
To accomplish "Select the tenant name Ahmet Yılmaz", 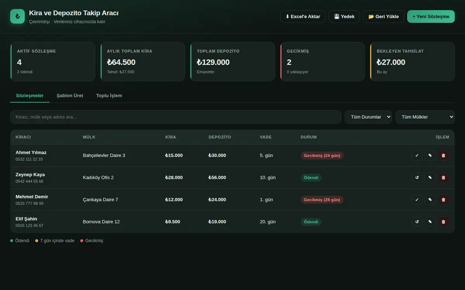I will pos(31,152).
